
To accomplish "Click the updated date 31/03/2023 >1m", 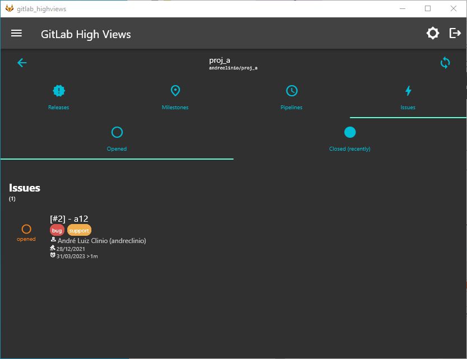I will [77, 257].
